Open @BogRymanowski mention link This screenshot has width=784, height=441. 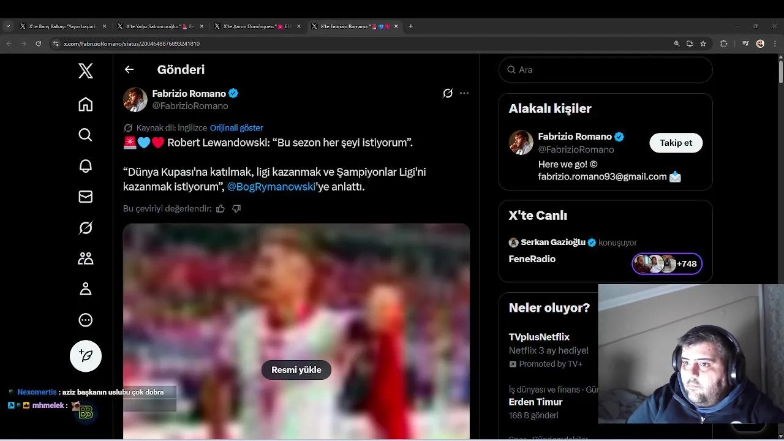271,187
